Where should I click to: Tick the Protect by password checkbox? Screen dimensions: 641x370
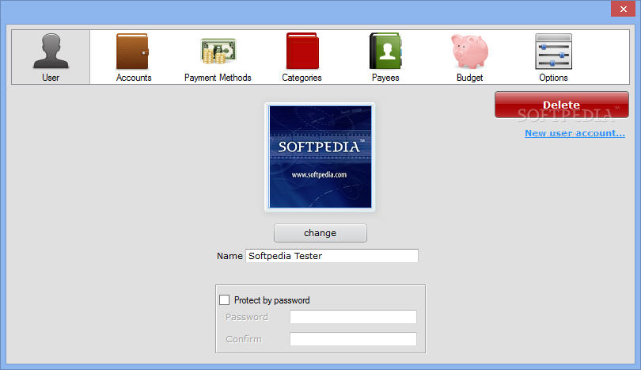(225, 300)
